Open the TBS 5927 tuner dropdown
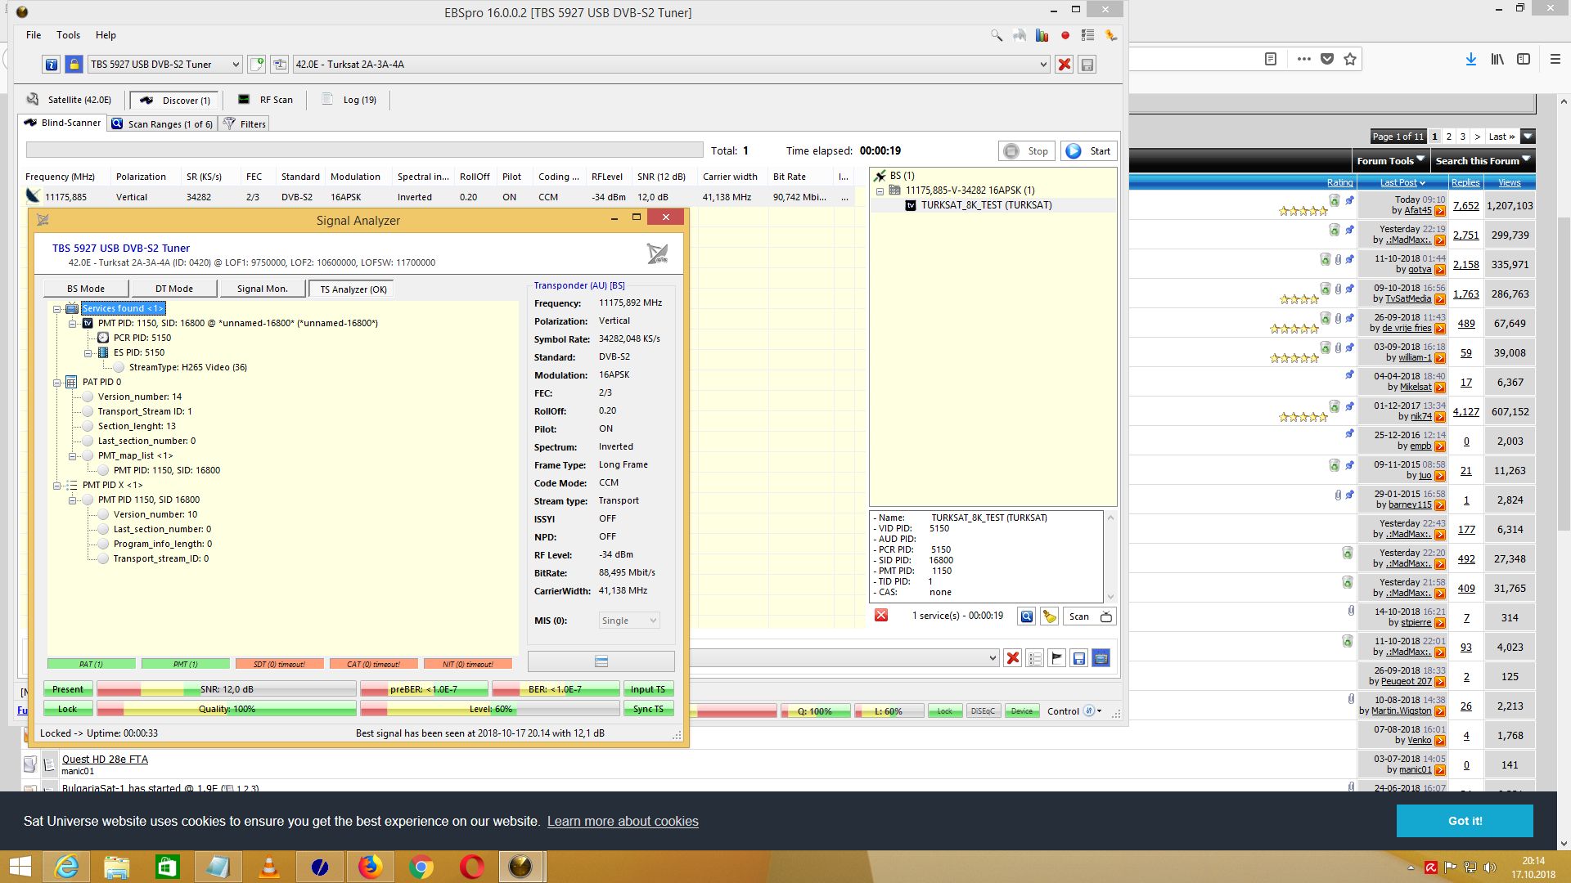Viewport: 1571px width, 883px height. pyautogui.click(x=164, y=65)
